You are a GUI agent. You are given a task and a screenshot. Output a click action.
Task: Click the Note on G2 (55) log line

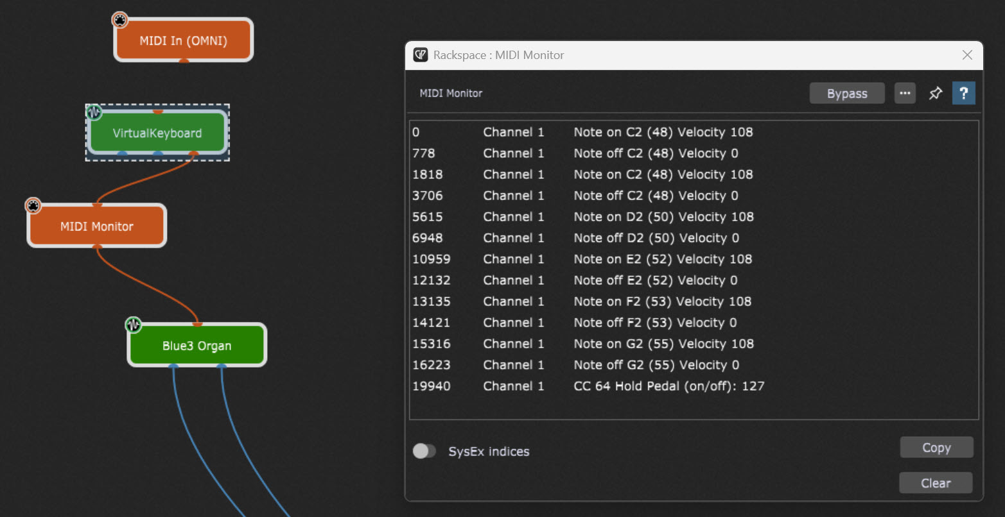(x=663, y=344)
